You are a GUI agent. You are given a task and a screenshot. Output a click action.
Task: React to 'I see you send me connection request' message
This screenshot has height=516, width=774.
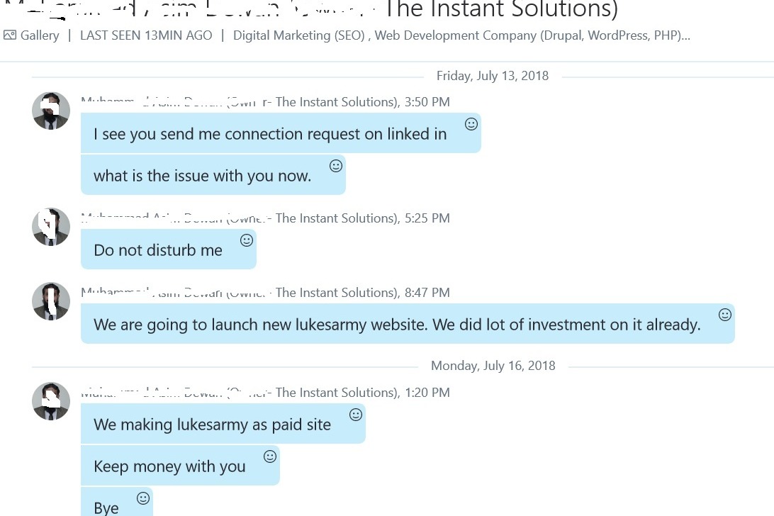(x=471, y=124)
